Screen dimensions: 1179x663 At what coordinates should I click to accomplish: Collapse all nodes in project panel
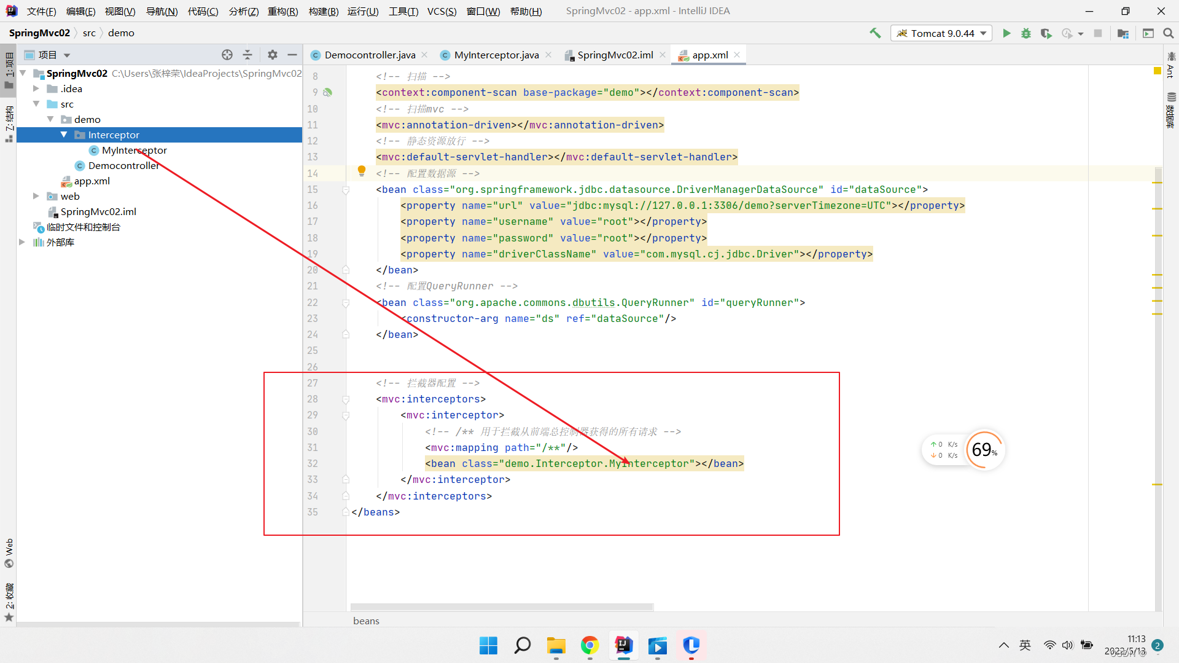[x=247, y=55]
